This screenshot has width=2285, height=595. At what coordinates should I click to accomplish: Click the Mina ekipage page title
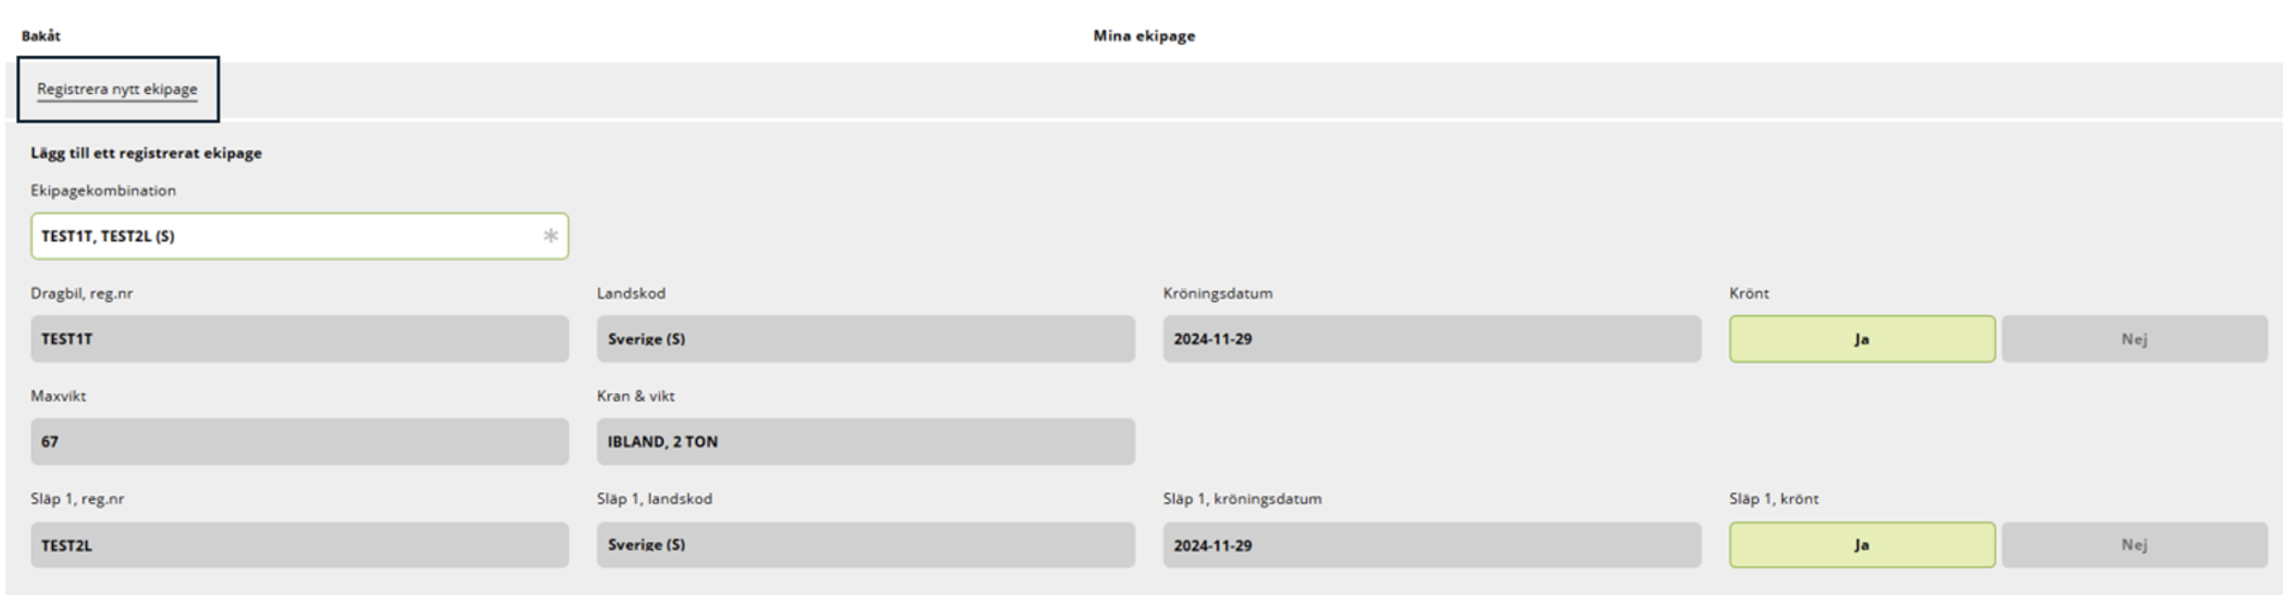coord(1143,35)
